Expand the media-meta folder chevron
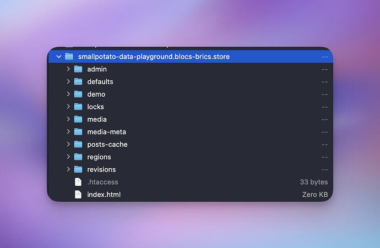380x248 pixels. pos(68,131)
